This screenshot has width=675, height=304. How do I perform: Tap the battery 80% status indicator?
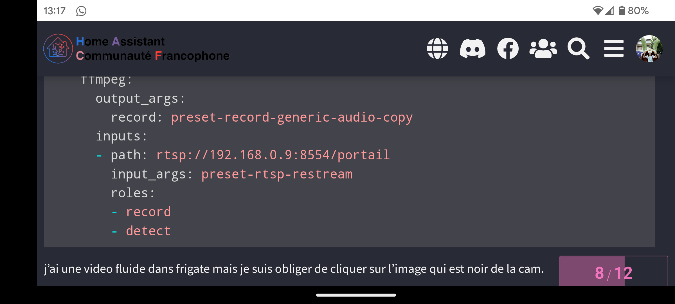[633, 11]
